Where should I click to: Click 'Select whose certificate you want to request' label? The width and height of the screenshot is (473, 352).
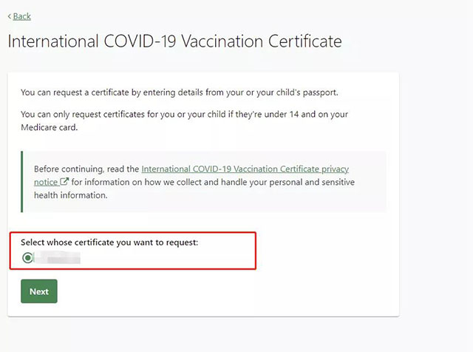(109, 243)
